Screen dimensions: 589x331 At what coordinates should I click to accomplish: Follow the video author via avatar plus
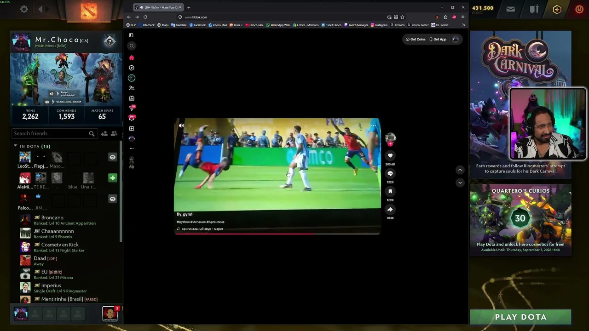pos(390,143)
